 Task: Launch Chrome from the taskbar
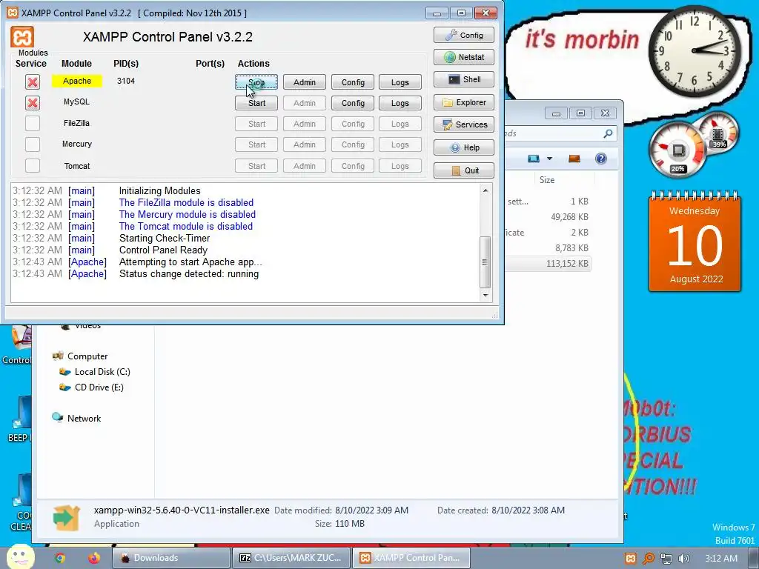tap(60, 558)
